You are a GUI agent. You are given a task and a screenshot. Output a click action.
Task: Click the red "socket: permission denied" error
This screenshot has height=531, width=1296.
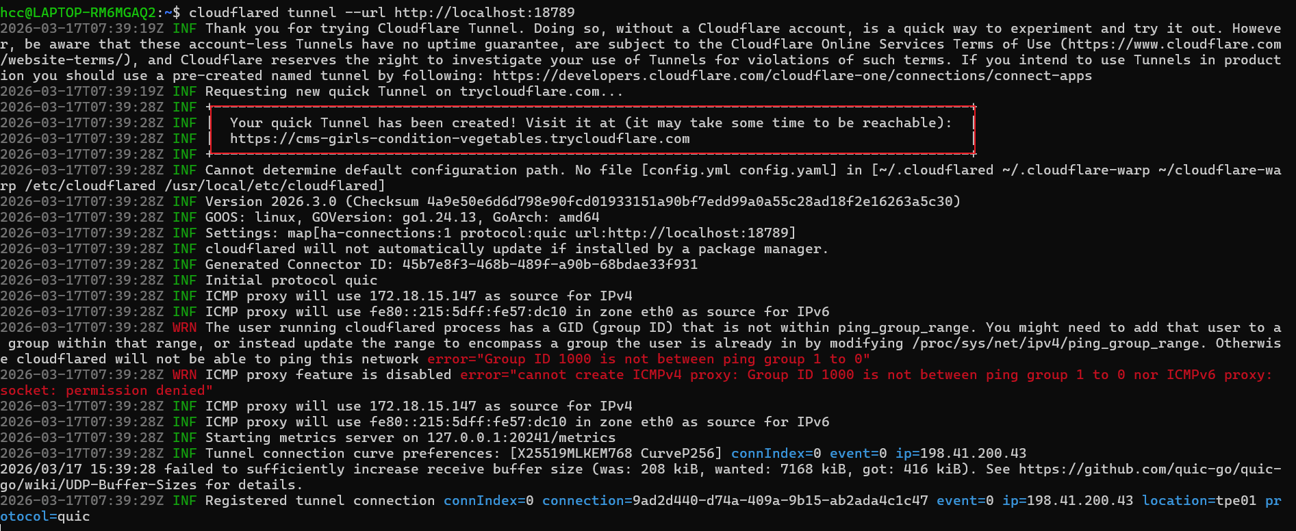[106, 391]
